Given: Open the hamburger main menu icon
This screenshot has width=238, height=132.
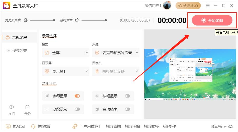Looking at the screenshot, I should [208, 6].
